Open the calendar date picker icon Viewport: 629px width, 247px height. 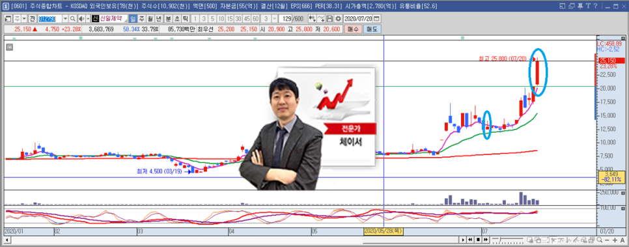coord(376,19)
